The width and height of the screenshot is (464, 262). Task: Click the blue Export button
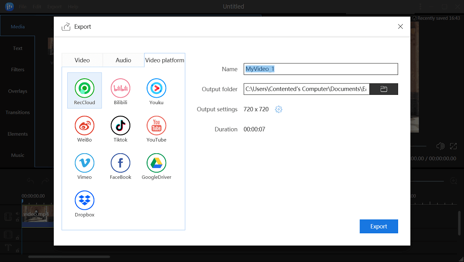click(379, 226)
